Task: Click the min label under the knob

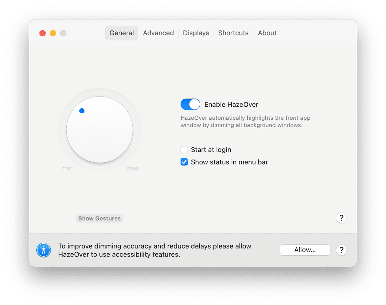Action: 68,168
